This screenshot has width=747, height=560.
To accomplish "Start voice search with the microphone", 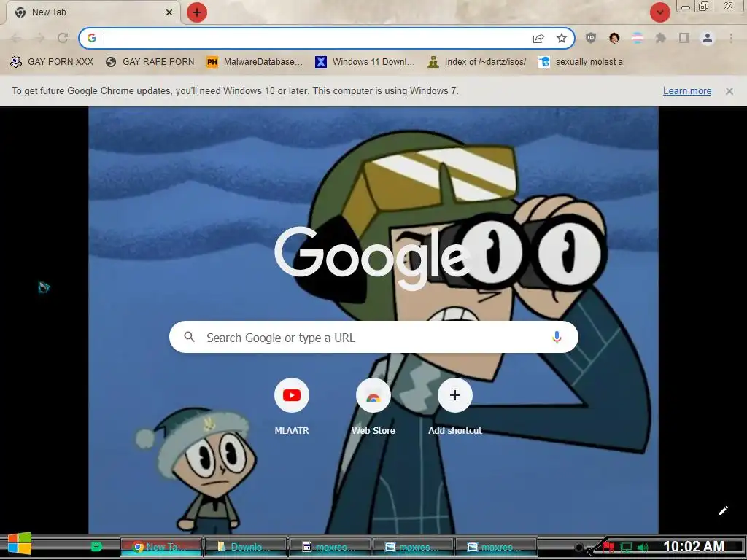I will [557, 337].
